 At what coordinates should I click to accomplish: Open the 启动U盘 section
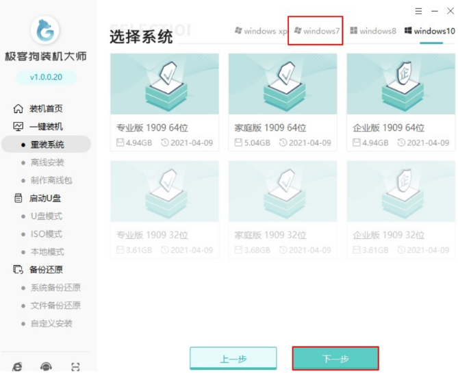coord(45,198)
